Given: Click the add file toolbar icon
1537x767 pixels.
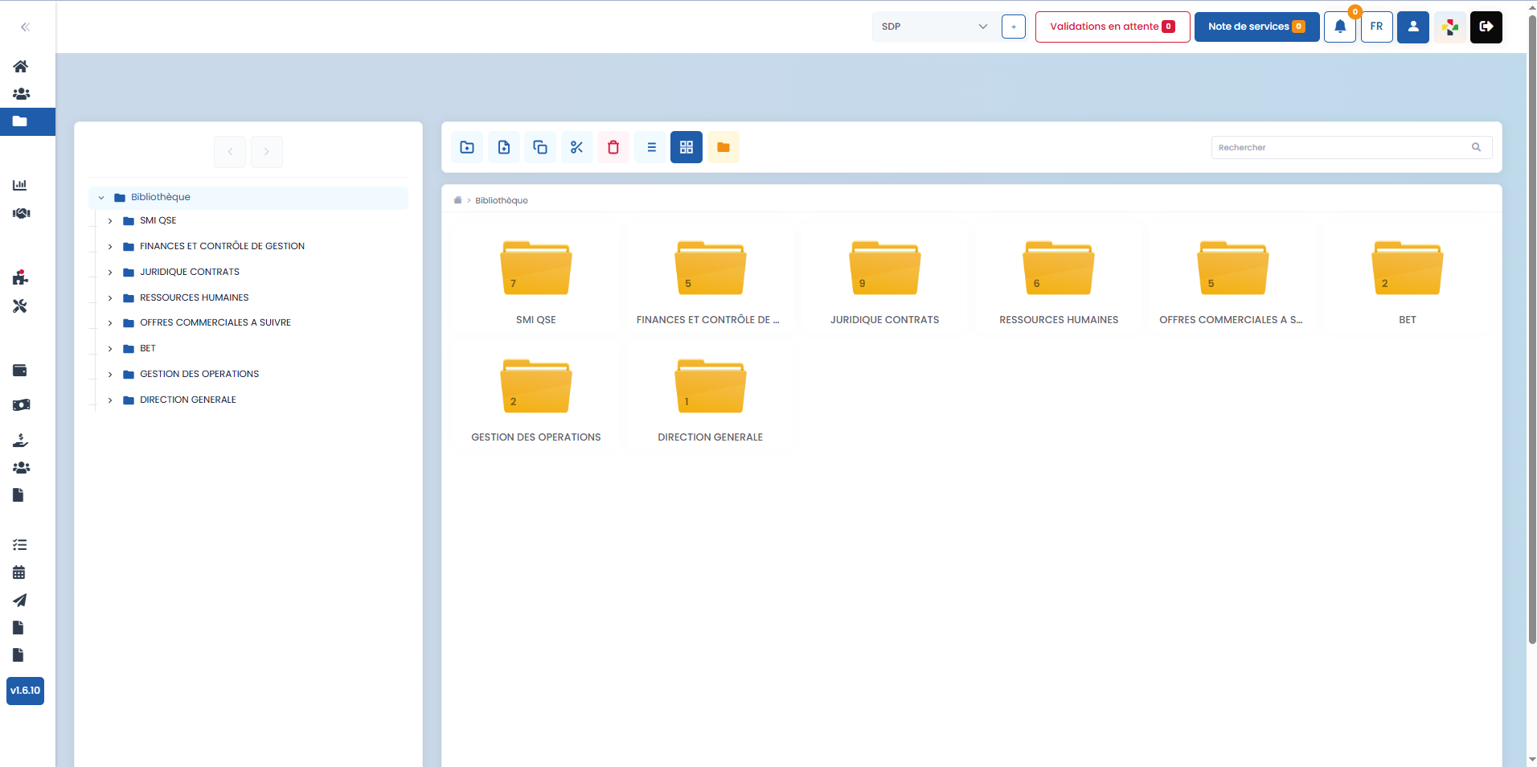Looking at the screenshot, I should pos(504,147).
